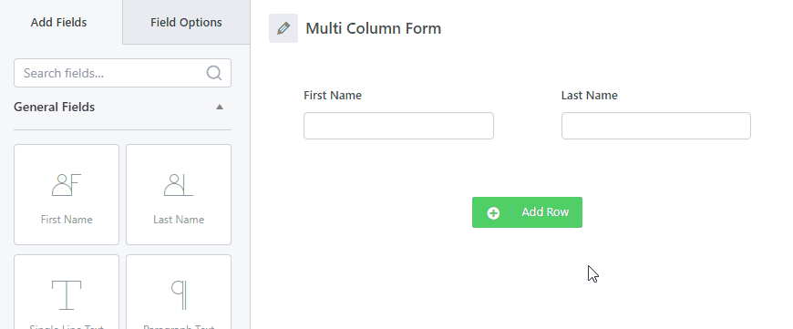Click the Multi Column Form title
This screenshot has height=329, width=793.
pyautogui.click(x=373, y=28)
